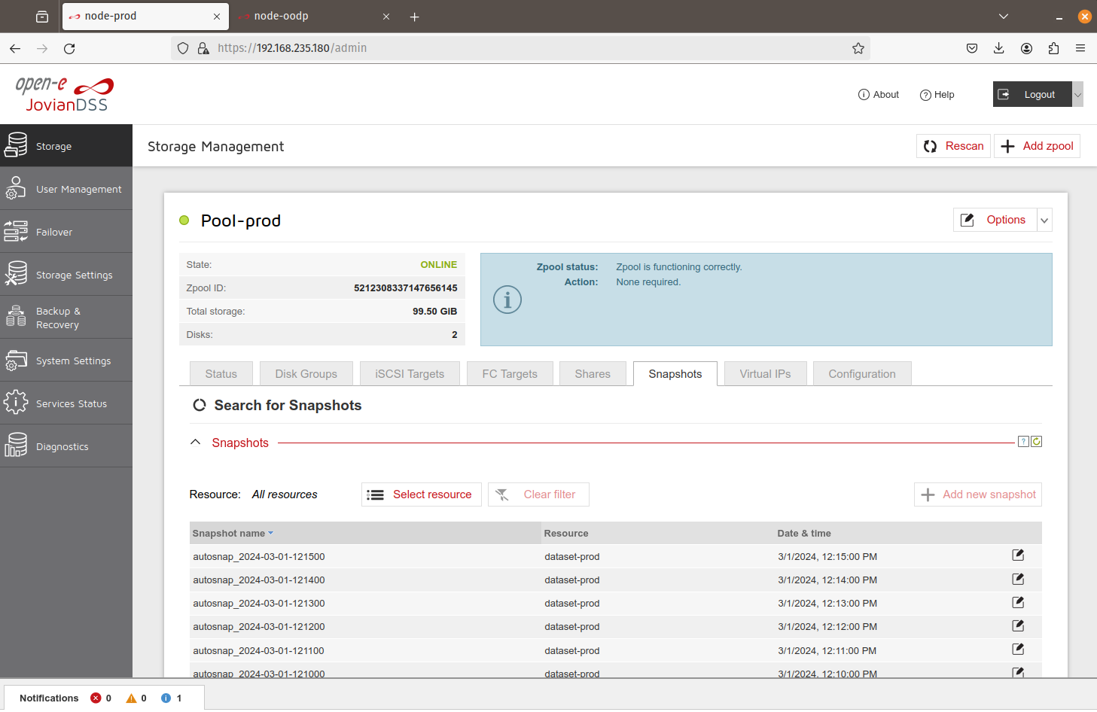1097x712 pixels.
Task: Click the zpool status info icon
Action: (507, 300)
